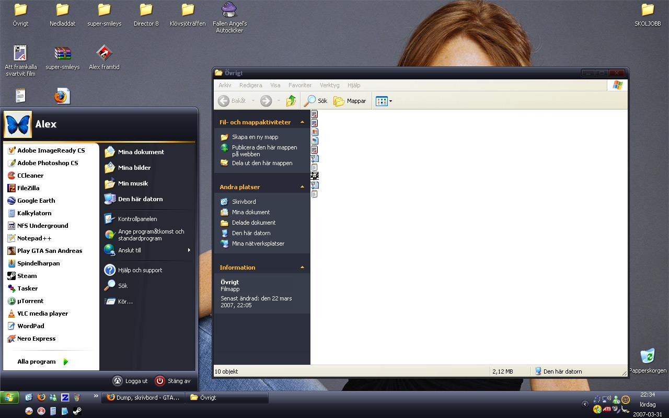This screenshot has width=669, height=418.
Task: Collapse the Information section
Action: pyautogui.click(x=302, y=268)
